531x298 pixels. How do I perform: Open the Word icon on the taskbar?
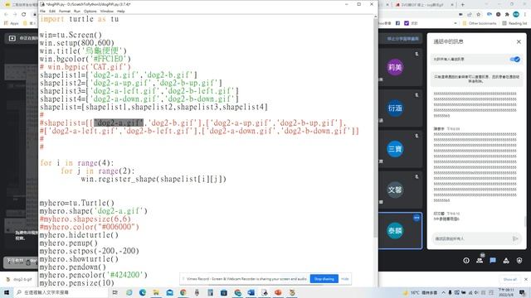click(x=251, y=292)
